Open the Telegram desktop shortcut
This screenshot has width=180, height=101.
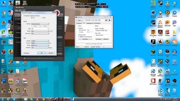[174, 13]
